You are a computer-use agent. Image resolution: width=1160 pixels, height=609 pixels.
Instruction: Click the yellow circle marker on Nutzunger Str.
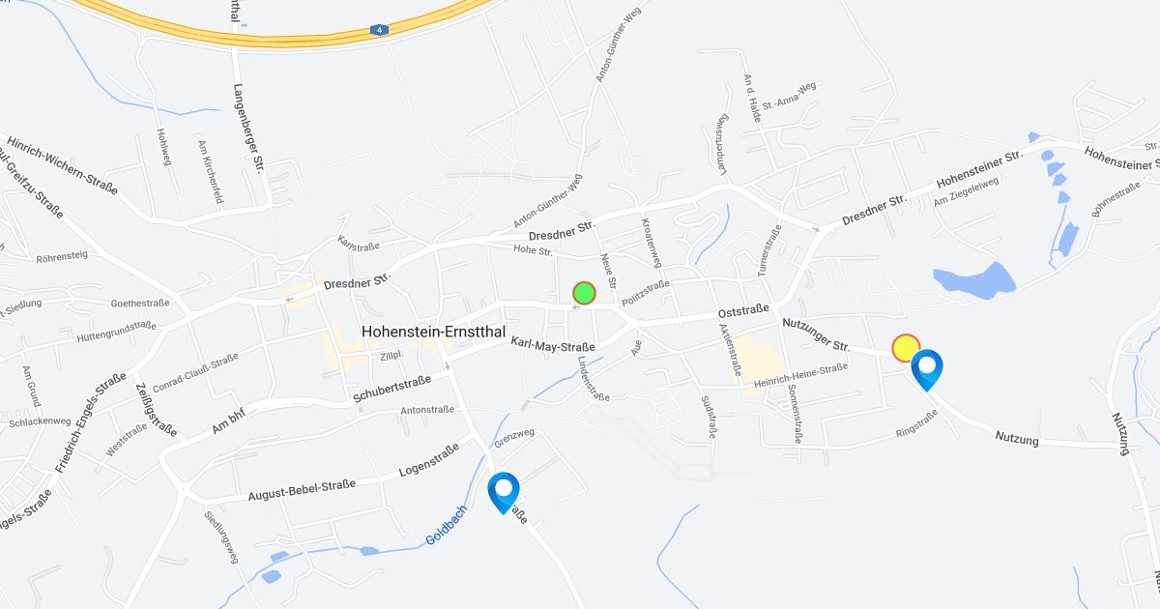tap(906, 347)
